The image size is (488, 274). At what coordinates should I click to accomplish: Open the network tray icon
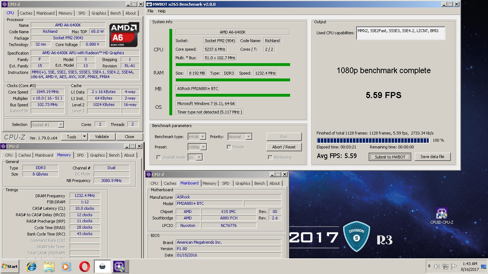tap(445, 266)
